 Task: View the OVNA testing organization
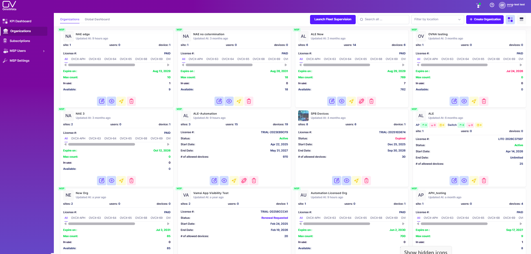point(464,101)
